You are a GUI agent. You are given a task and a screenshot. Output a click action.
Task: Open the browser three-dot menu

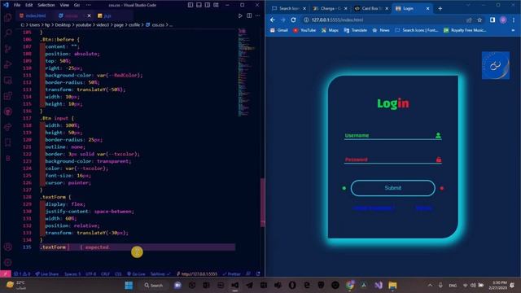coord(514,20)
